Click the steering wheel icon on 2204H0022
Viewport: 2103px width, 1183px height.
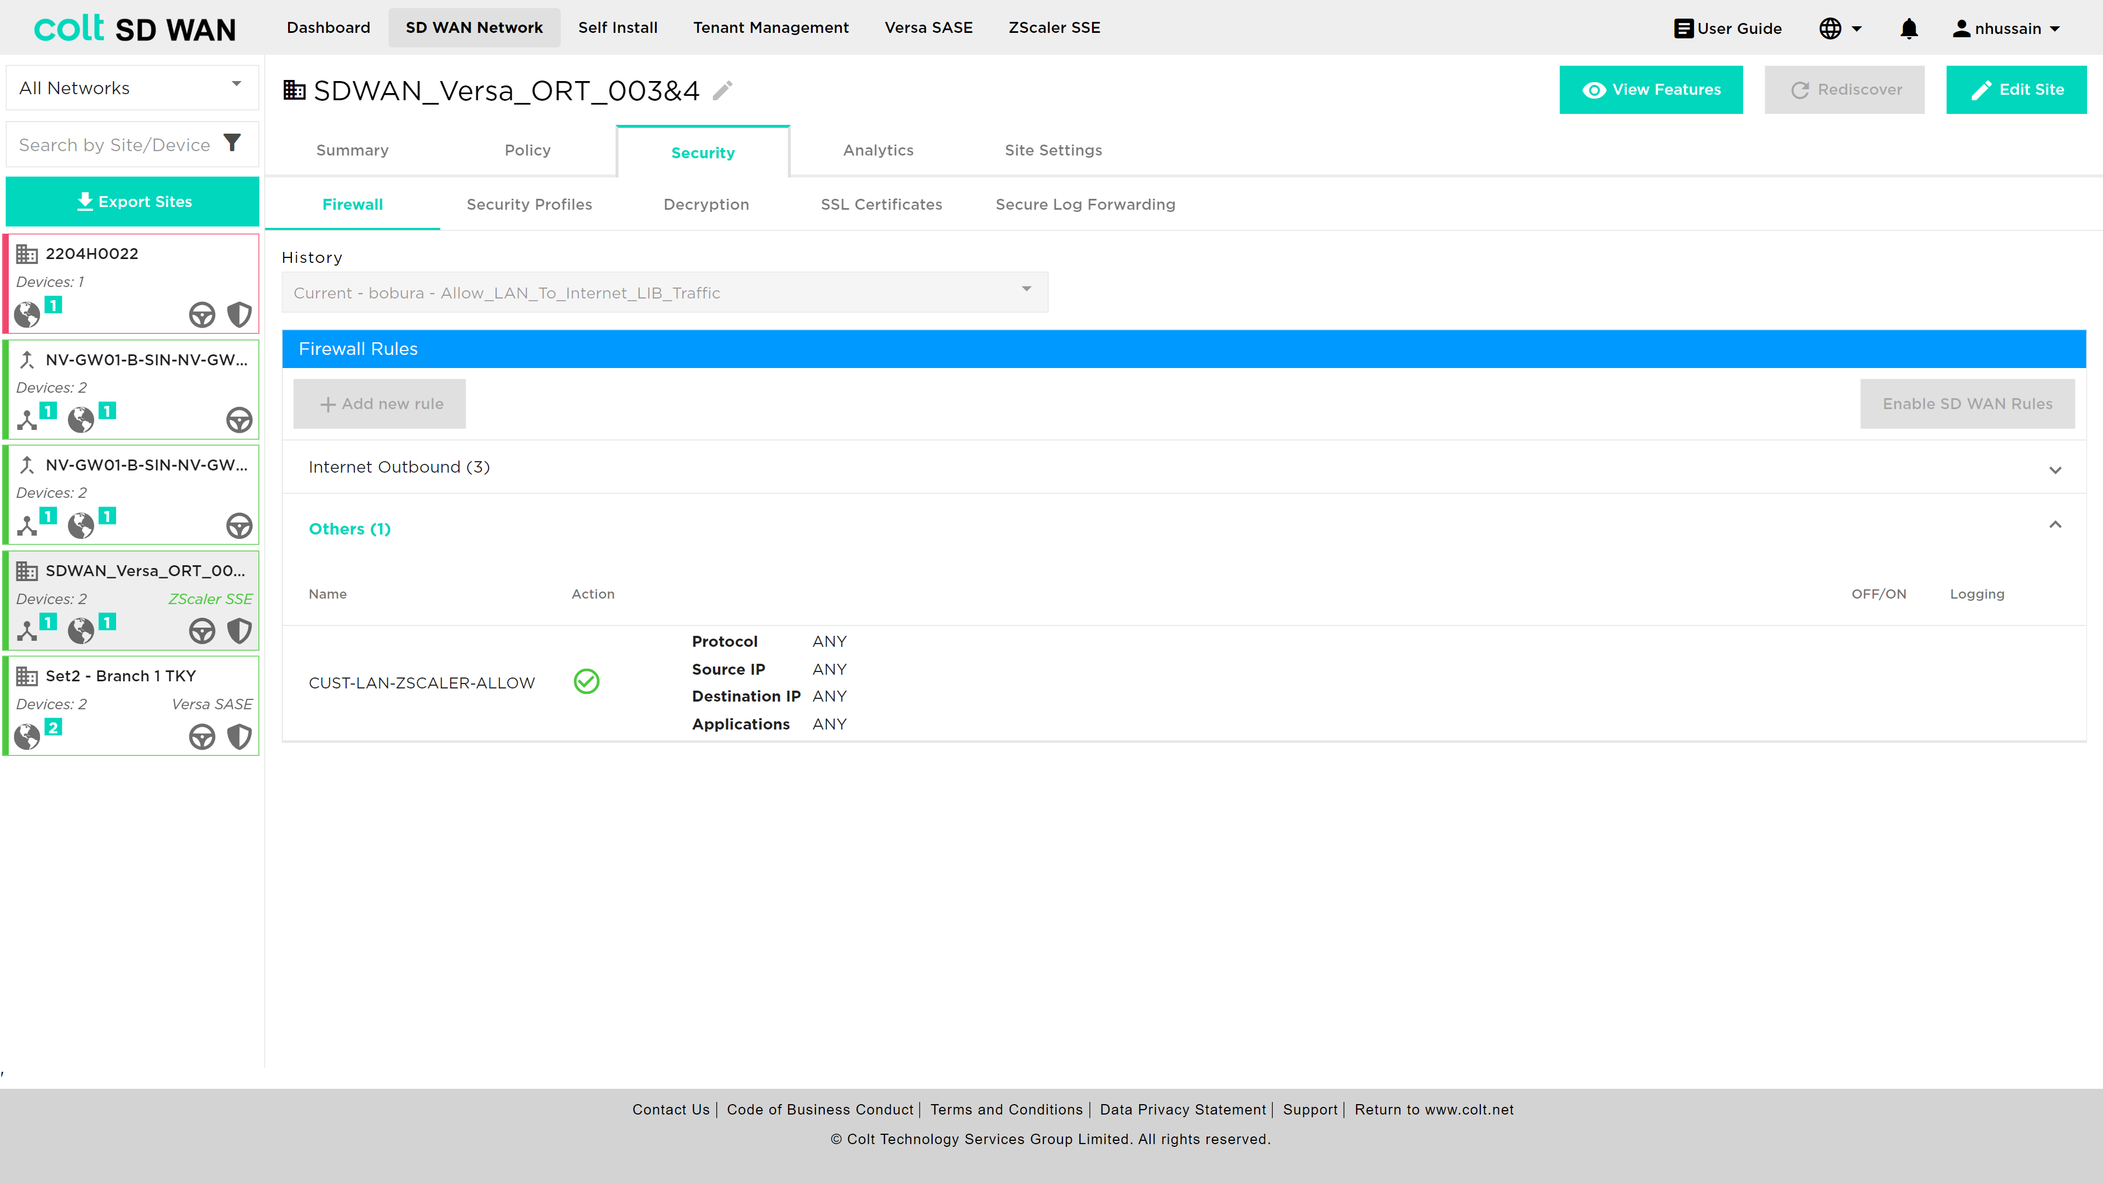click(202, 314)
